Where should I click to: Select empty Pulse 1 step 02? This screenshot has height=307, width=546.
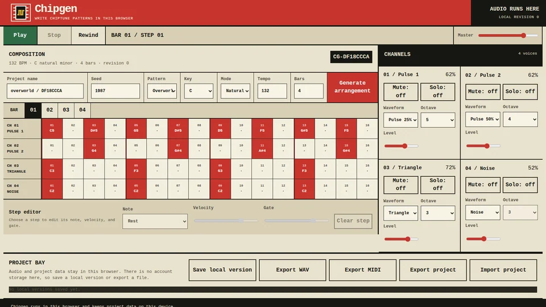73,128
